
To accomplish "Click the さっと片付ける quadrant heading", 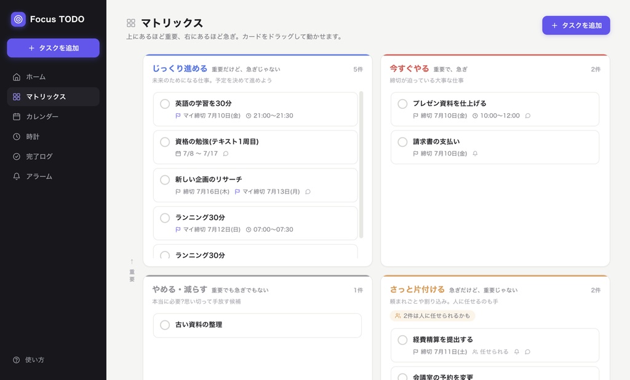I will 417,290.
